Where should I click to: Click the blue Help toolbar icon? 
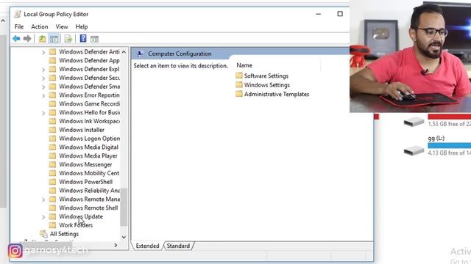pos(83,39)
